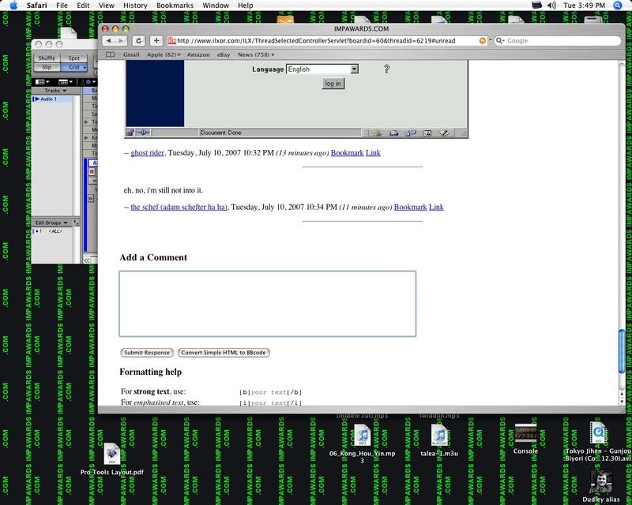Image resolution: width=632 pixels, height=505 pixels.
Task: Enable Shuffle edit mode in Pro Tools
Action: click(46, 58)
